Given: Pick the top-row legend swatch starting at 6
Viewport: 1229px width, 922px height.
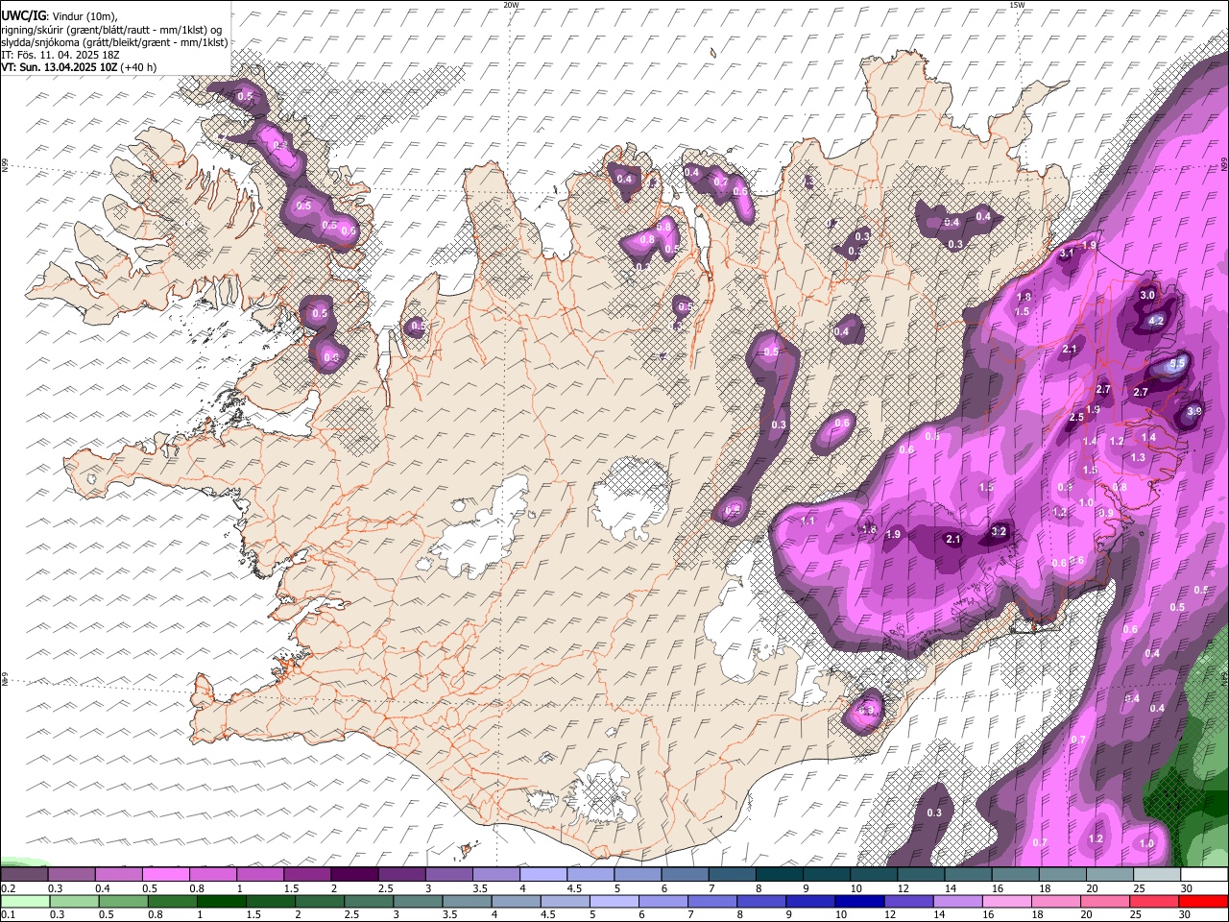Looking at the screenshot, I should 685,875.
